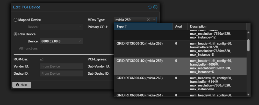Close the Edit: PCI Device dialog
The image size is (259, 105).
click(155, 7)
